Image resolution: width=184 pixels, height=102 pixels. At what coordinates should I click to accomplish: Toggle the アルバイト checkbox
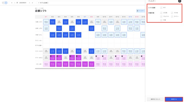click(161, 16)
